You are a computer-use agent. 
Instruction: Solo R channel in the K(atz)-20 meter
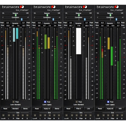tap(108, 115)
